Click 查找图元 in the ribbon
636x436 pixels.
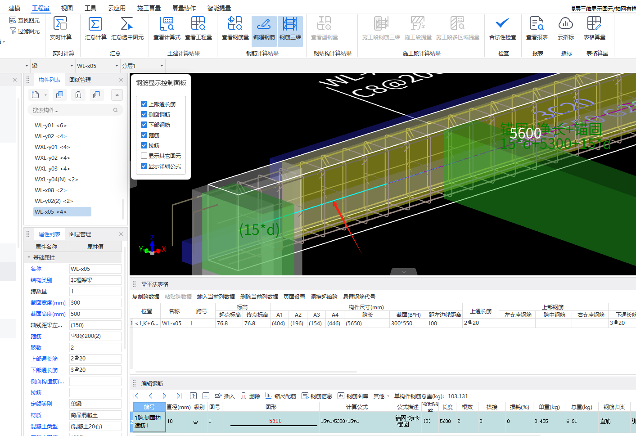pyautogui.click(x=25, y=20)
